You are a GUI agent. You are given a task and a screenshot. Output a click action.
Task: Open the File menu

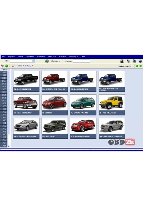pyautogui.click(x=3, y=57)
